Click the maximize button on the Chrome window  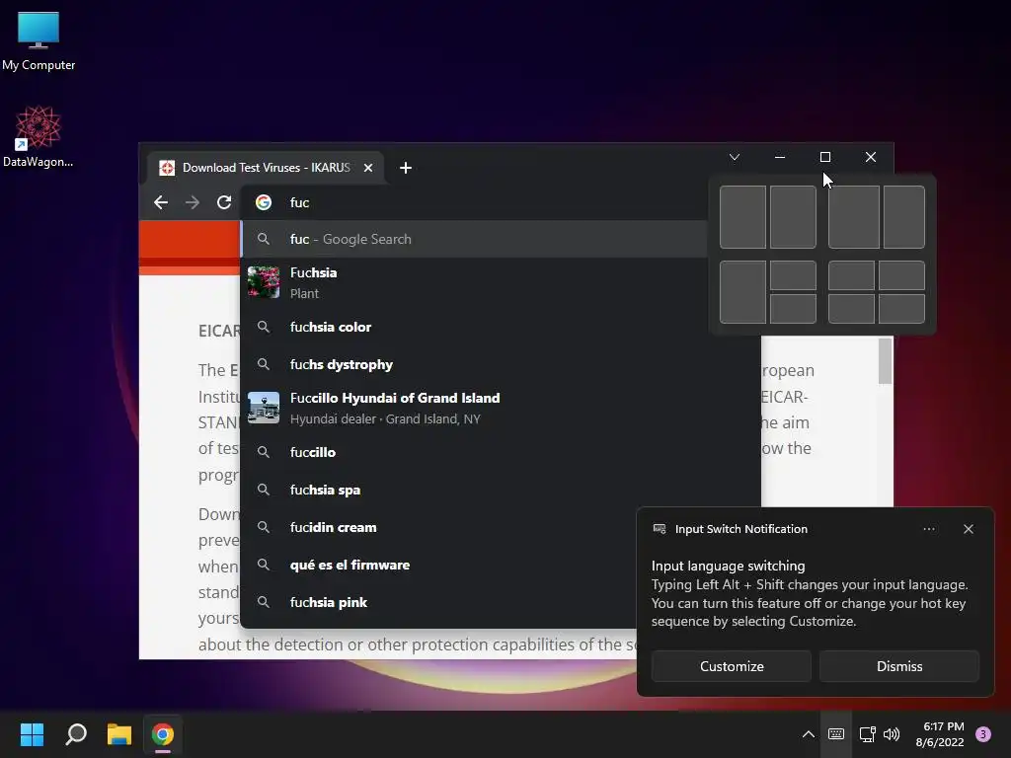pos(824,157)
